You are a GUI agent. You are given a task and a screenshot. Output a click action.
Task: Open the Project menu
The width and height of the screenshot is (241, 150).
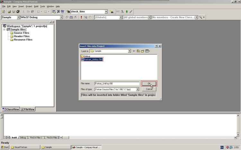(x=29, y=6)
